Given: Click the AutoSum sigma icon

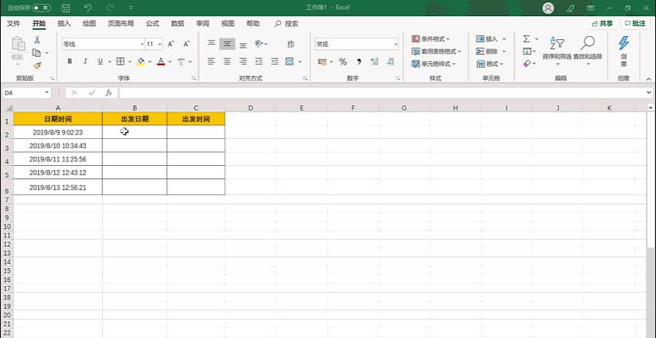Looking at the screenshot, I should point(527,39).
